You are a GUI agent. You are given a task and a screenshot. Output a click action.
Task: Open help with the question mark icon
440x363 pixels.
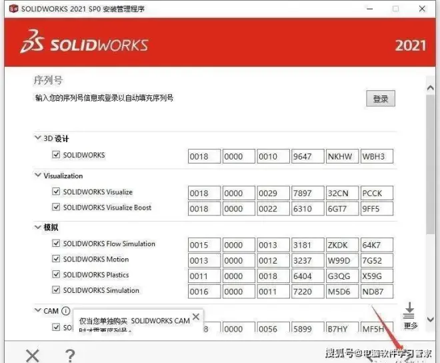pyautogui.click(x=70, y=356)
